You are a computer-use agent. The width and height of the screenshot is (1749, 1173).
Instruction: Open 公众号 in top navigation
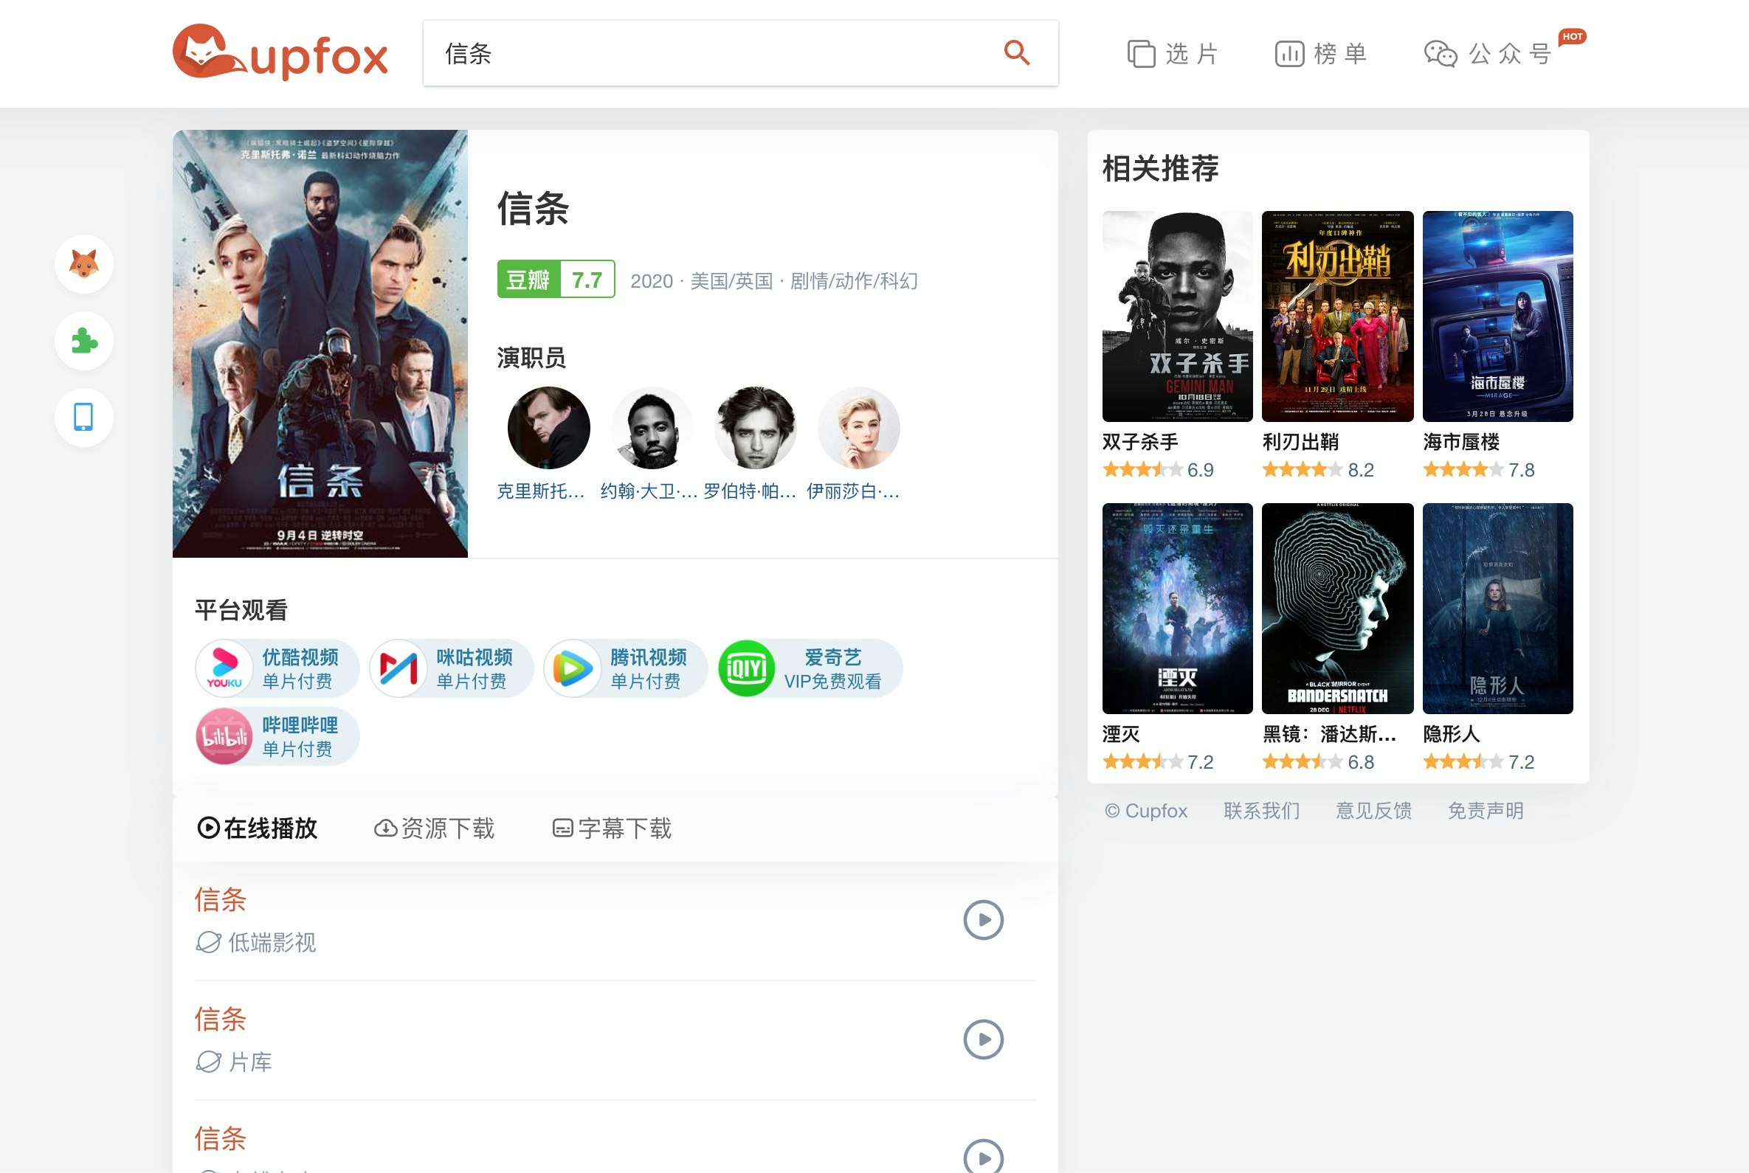[1488, 54]
